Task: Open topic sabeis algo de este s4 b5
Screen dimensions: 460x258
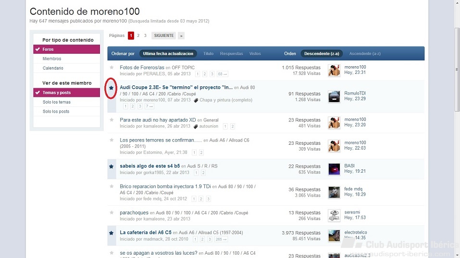Action: pos(149,166)
